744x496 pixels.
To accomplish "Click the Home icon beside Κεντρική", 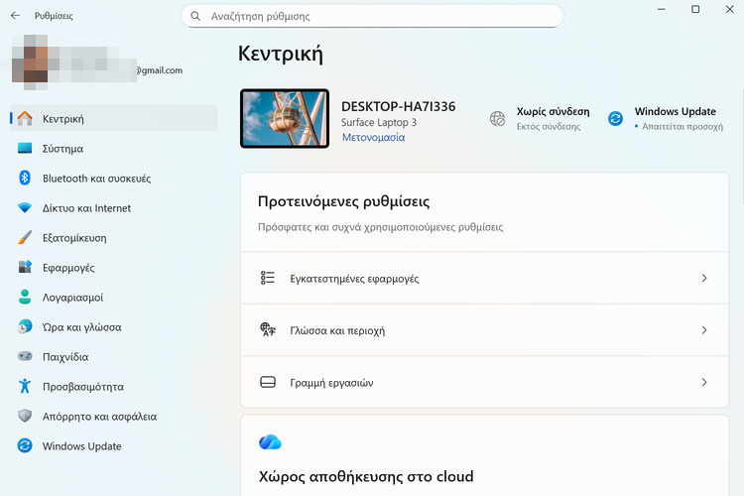I will pyautogui.click(x=25, y=119).
